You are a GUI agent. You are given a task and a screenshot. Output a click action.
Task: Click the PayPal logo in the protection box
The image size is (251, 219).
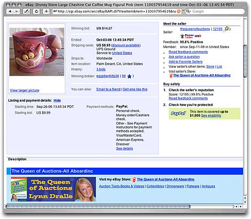coord(178,114)
